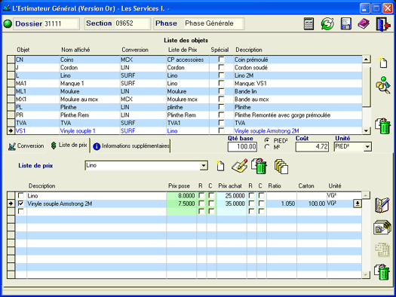The height and width of the screenshot is (297, 396).
Task: Click the green status light beside Dossier
Action: pos(8,24)
